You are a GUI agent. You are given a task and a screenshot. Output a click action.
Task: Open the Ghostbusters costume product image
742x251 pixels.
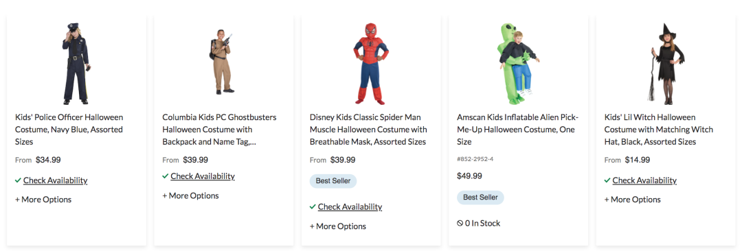coord(223,62)
